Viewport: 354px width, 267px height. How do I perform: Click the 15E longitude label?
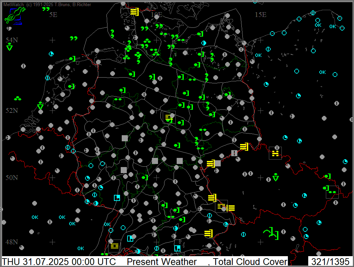pos(260,15)
